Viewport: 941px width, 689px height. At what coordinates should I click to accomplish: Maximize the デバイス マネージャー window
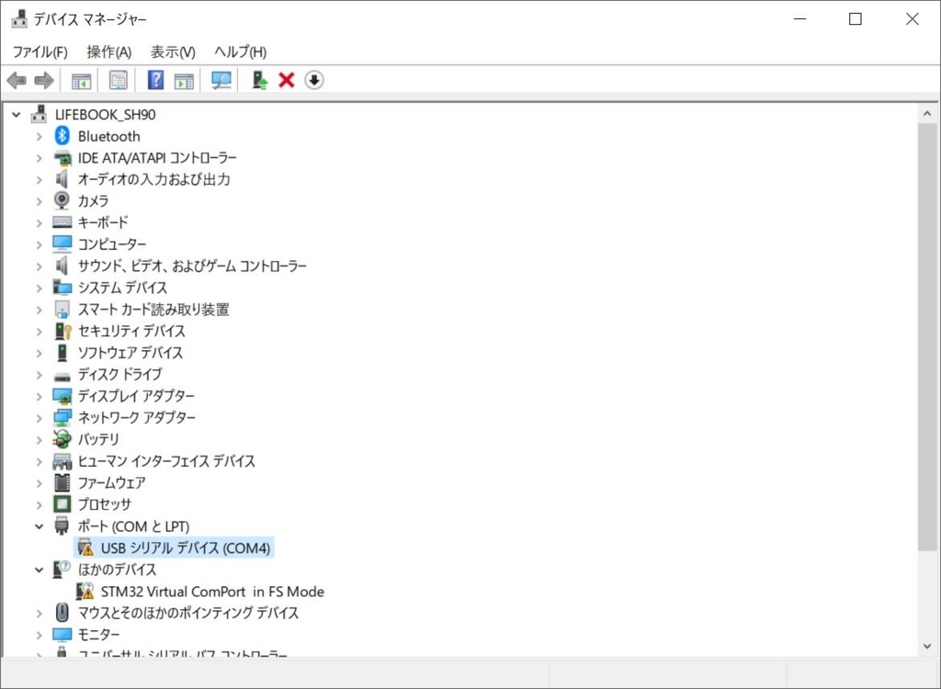click(x=856, y=18)
